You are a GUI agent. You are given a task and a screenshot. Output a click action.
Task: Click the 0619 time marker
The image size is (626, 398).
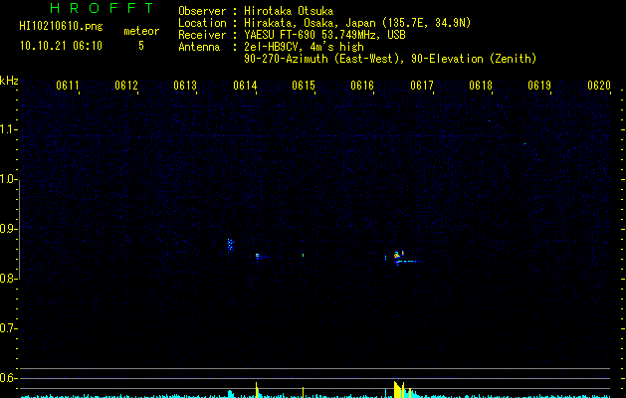coord(539,86)
